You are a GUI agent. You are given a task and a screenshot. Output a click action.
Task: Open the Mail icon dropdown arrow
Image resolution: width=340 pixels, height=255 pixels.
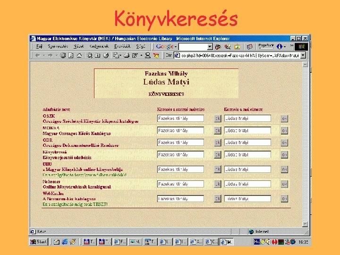coord(120,56)
